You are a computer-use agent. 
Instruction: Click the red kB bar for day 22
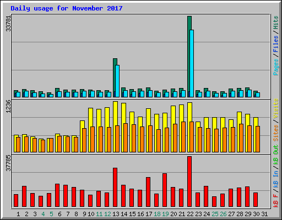[189, 182]
